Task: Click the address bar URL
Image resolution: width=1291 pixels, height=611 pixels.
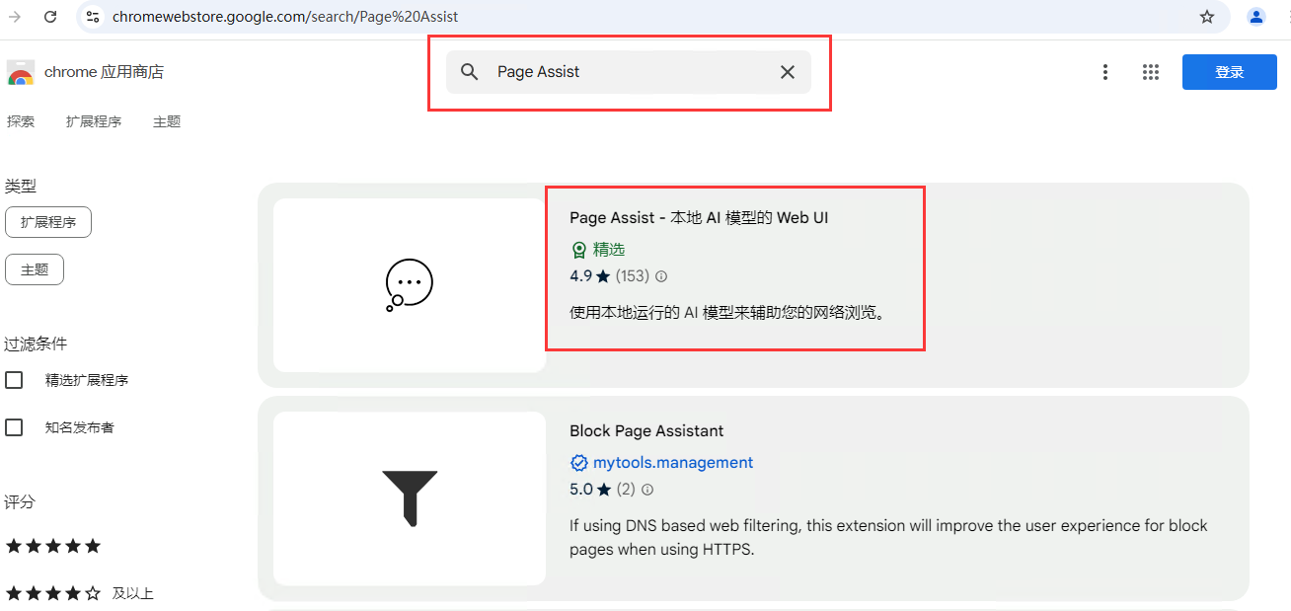Action: [x=285, y=17]
